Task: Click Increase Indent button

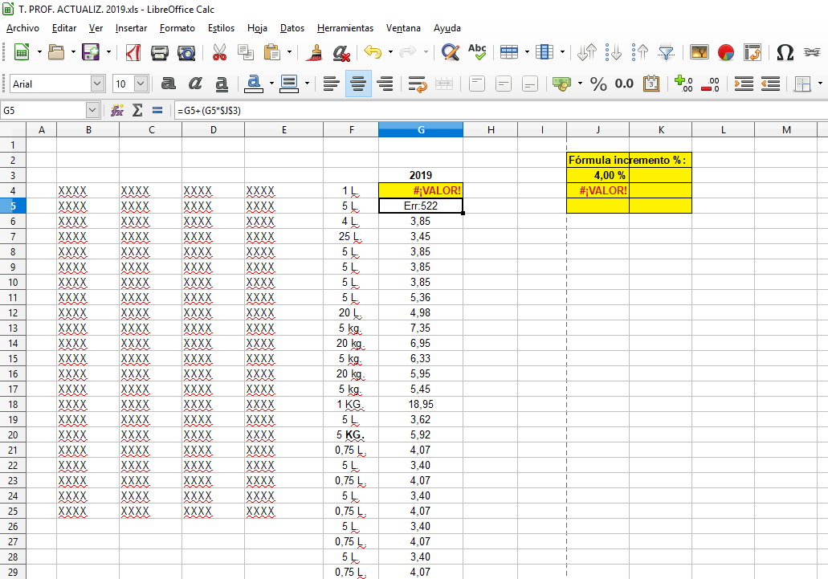Action: click(x=744, y=84)
